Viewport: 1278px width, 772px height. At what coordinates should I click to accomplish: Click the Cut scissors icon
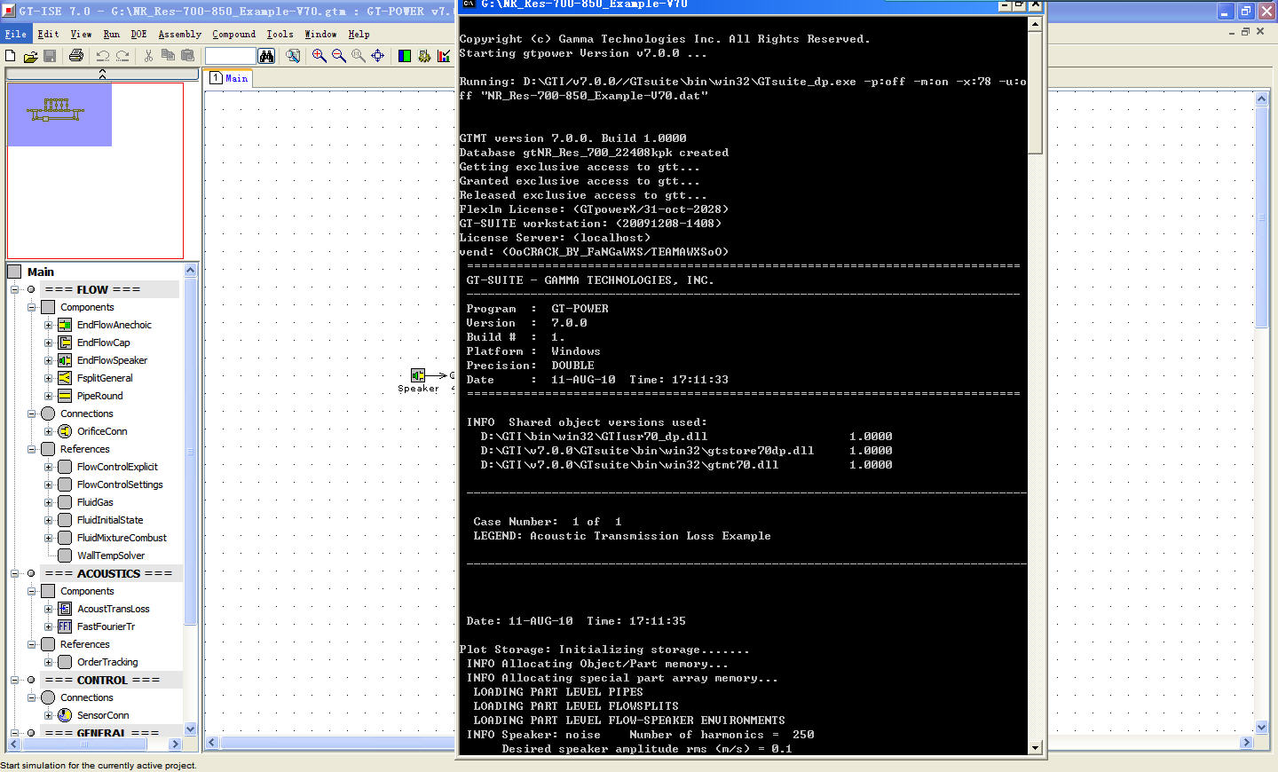click(148, 56)
